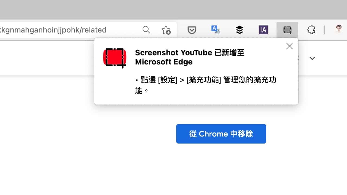Close the extension added popup

click(290, 46)
